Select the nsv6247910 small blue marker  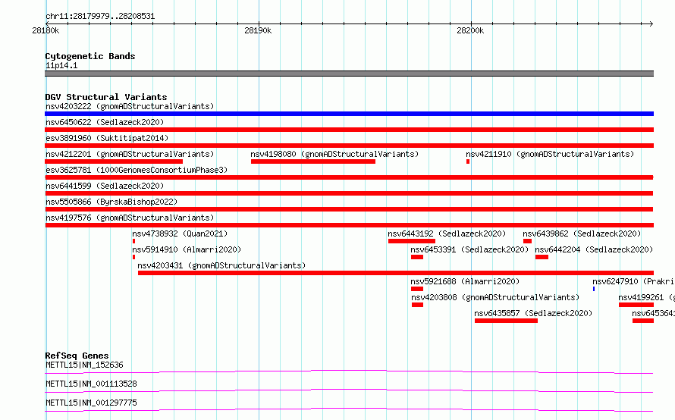point(594,289)
